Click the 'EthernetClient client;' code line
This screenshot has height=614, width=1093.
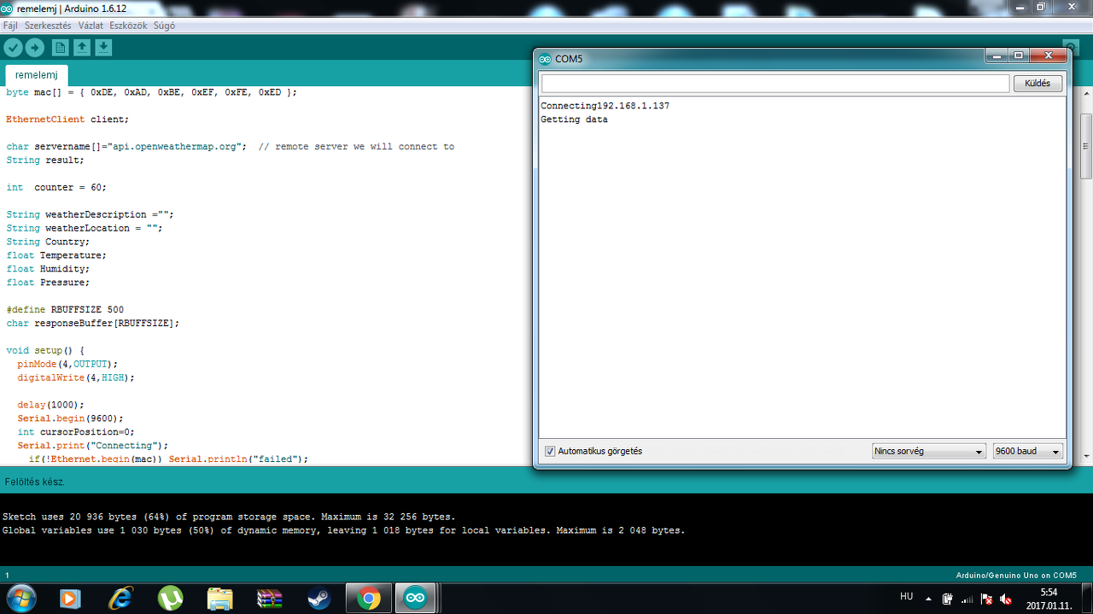click(67, 120)
